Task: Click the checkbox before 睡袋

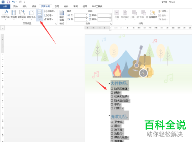Action: [112, 92]
